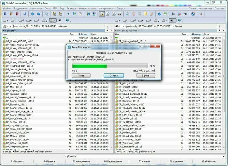
Task: Open the Инструменты menu
Action: click(x=107, y=8)
